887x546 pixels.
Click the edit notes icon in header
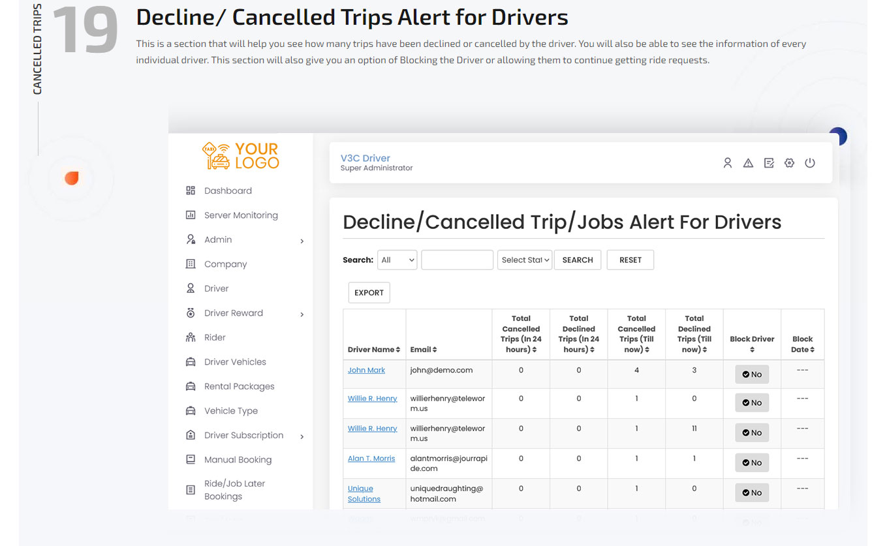[769, 163]
